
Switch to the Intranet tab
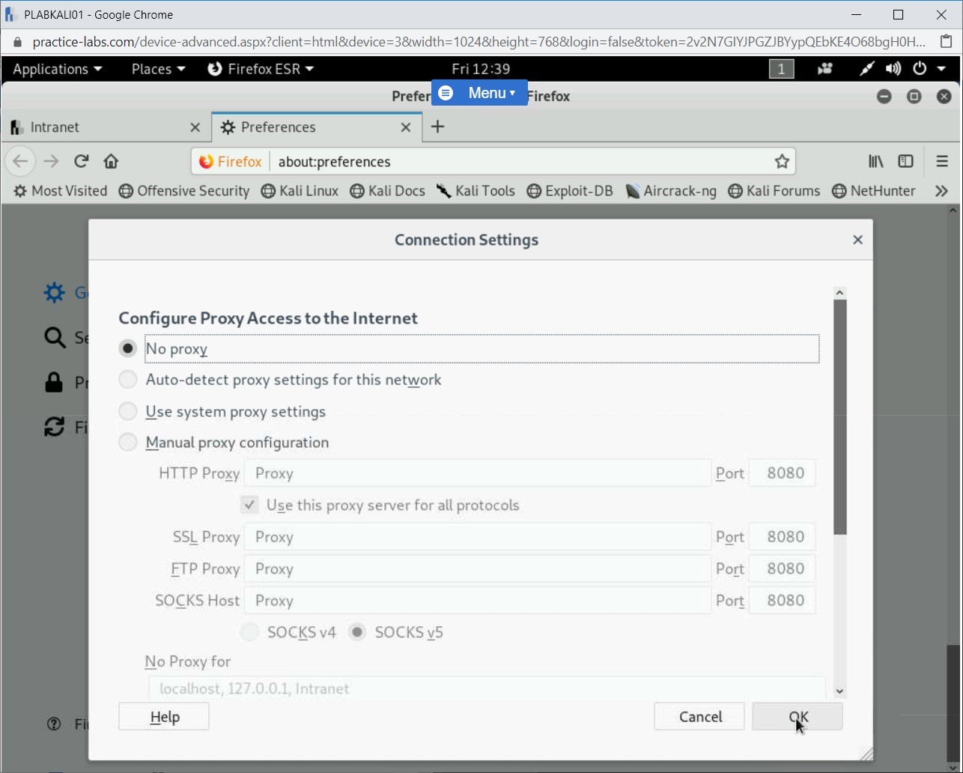tap(97, 127)
